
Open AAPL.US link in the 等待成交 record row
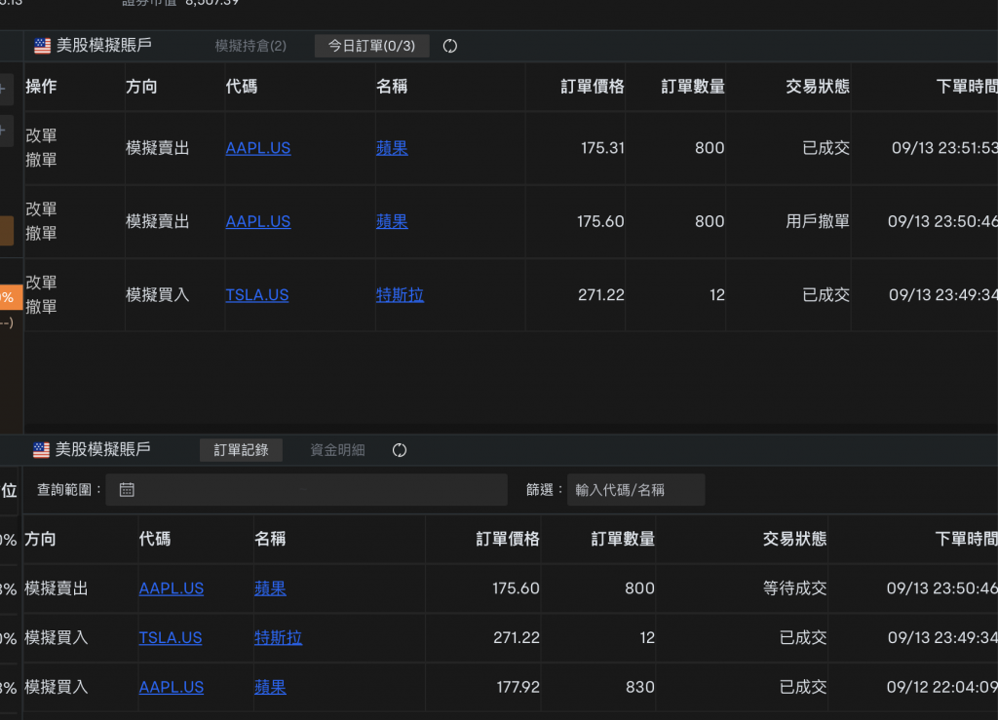click(172, 588)
